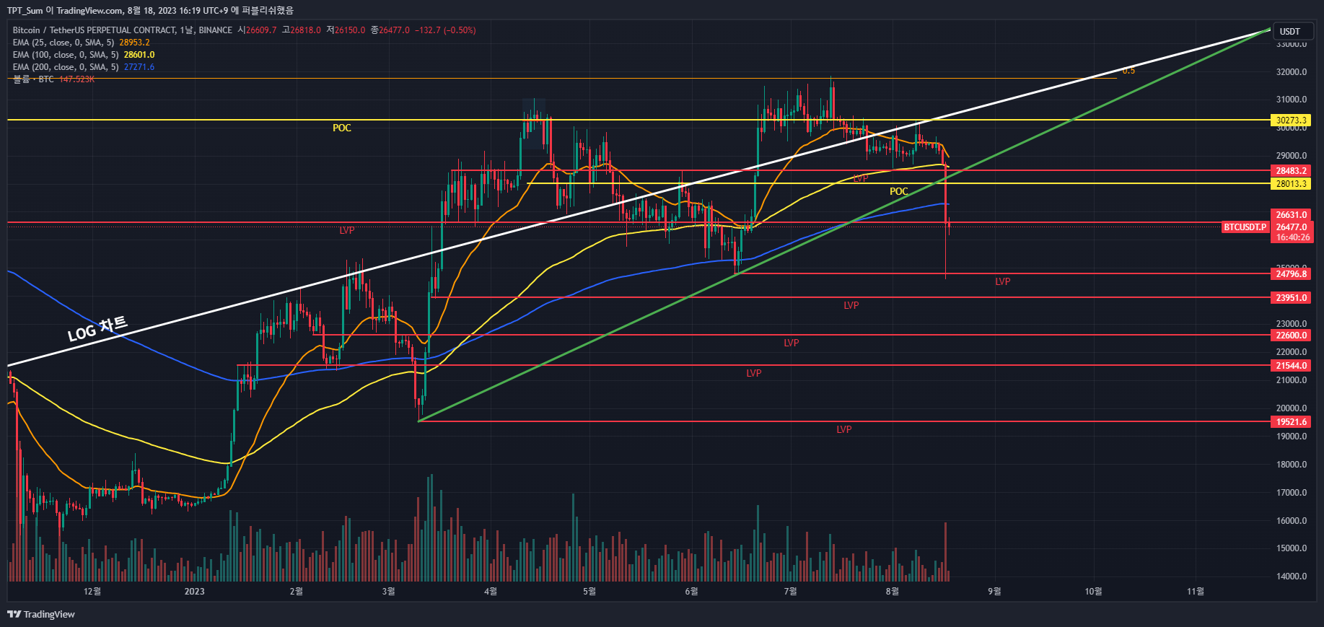Select the EMA 25 indicator legend

pyautogui.click(x=81, y=43)
